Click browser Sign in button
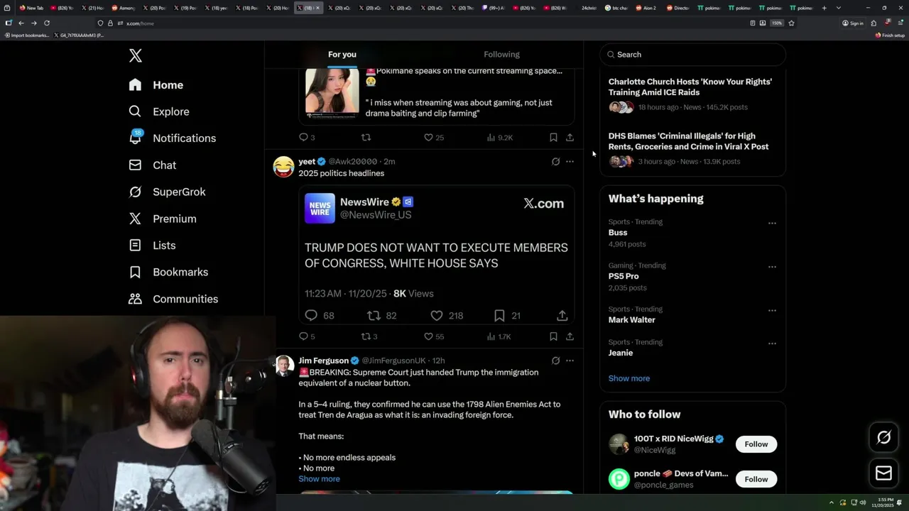 click(853, 23)
